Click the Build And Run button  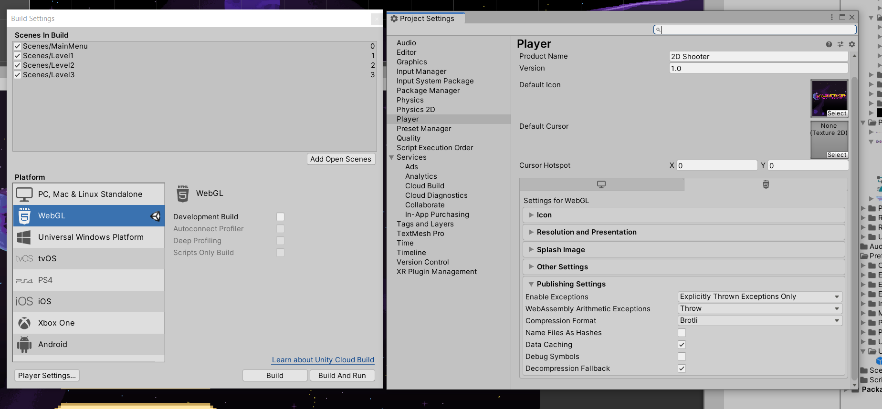point(342,376)
